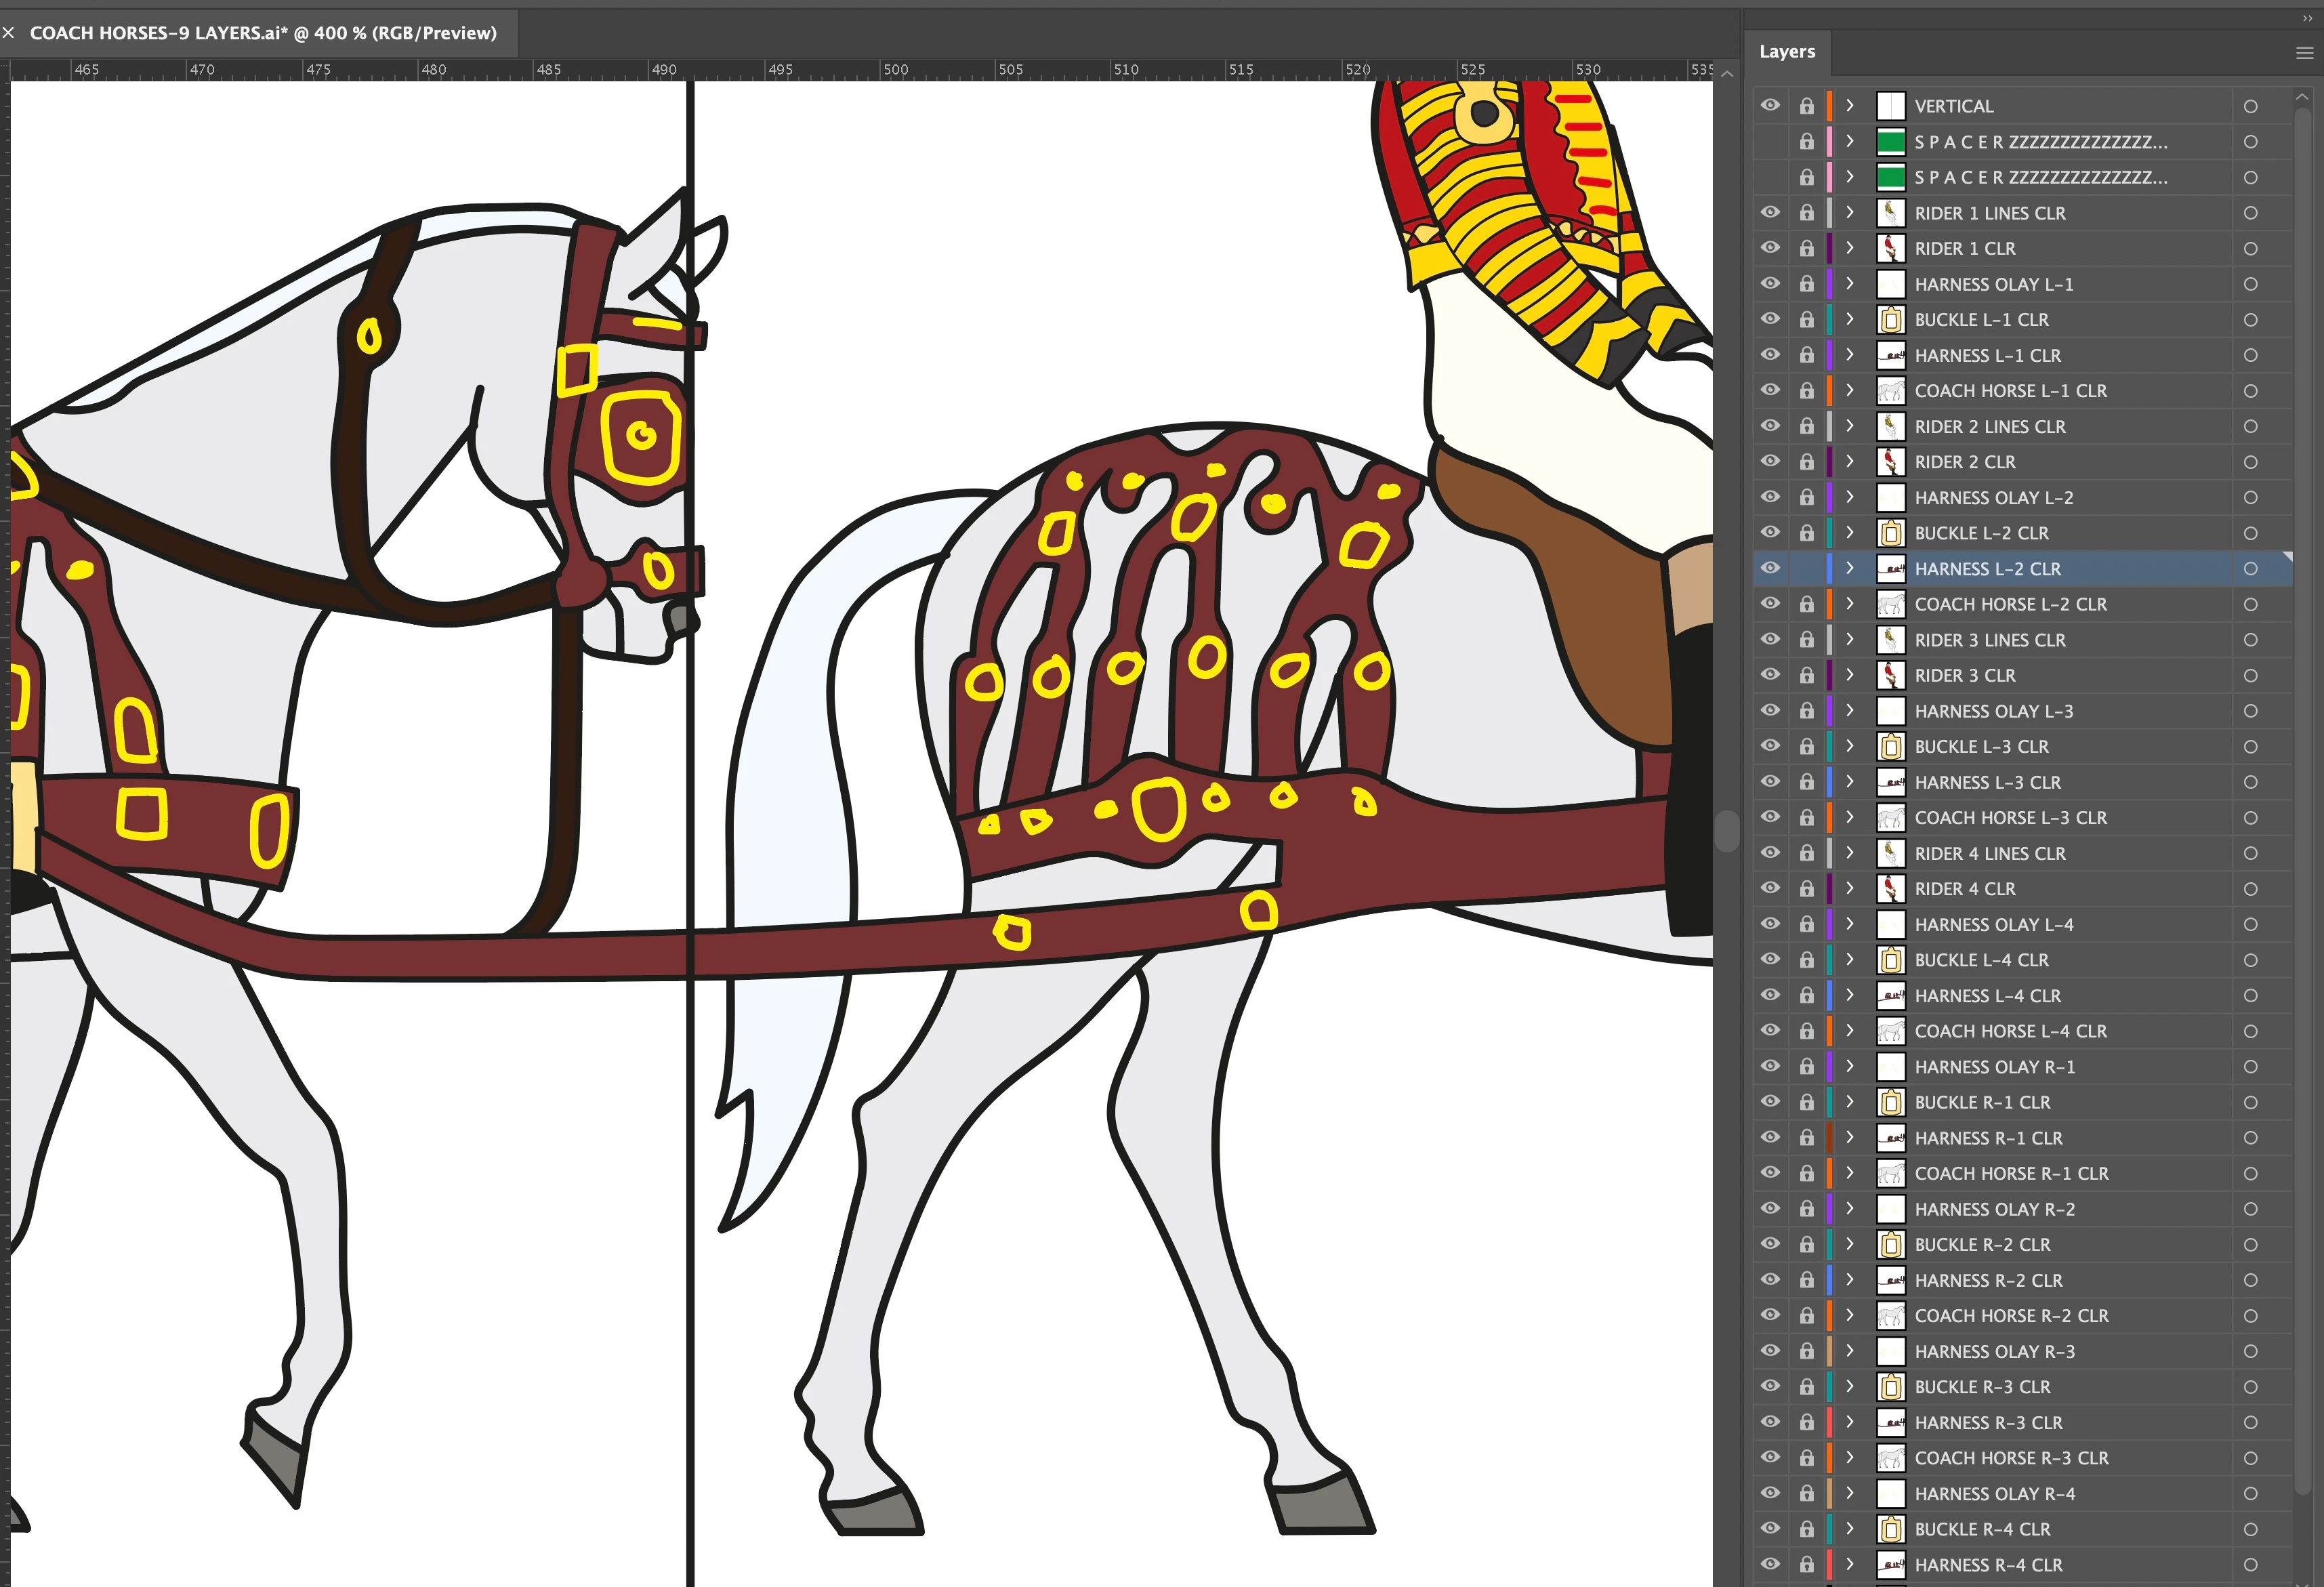Unlock the RIDER 1 CLR layer
The width and height of the screenshot is (2324, 1587).
click(1806, 249)
